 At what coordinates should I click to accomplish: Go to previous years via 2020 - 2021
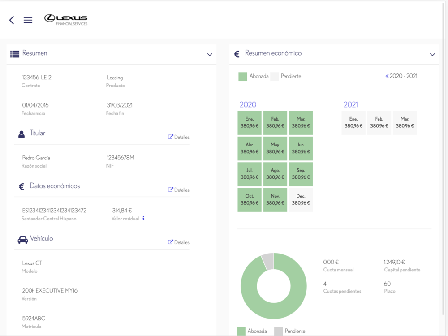point(401,76)
